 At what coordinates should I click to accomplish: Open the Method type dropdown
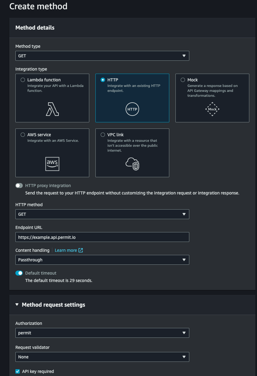(x=102, y=56)
